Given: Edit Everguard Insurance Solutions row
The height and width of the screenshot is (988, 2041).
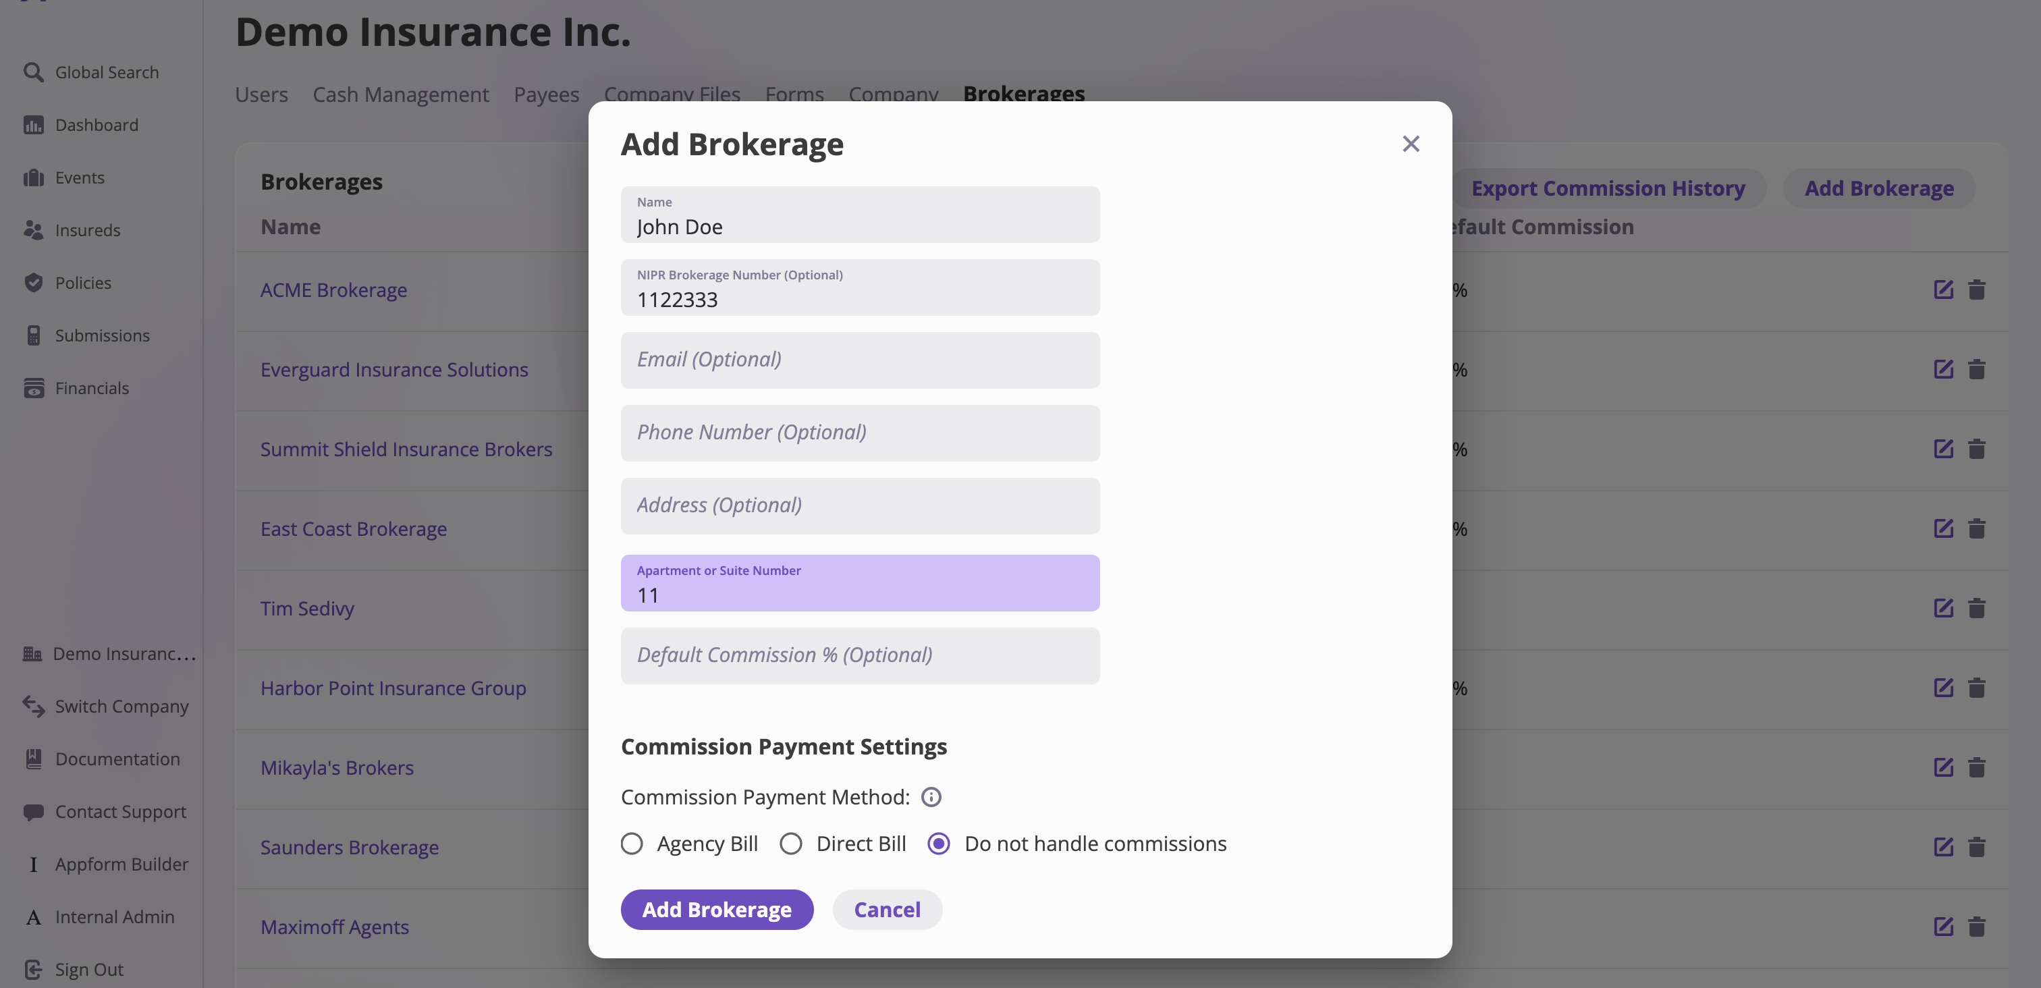Looking at the screenshot, I should tap(1942, 368).
